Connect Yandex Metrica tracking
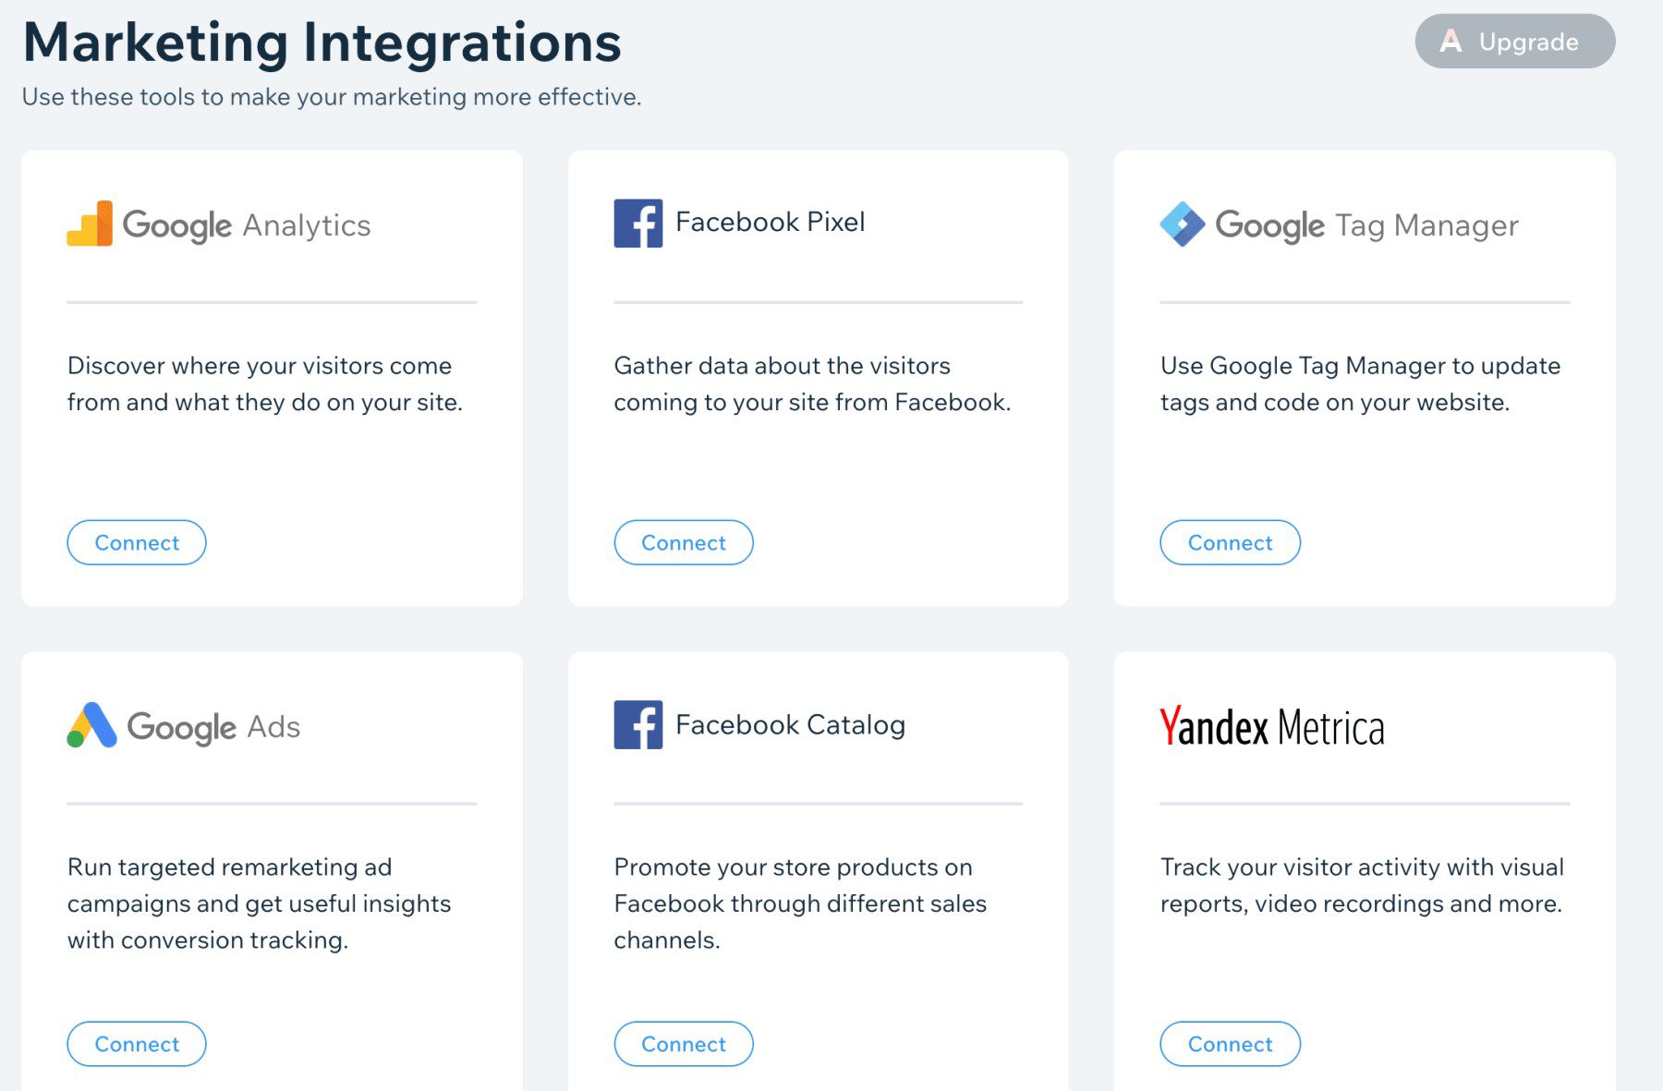 click(1230, 1044)
